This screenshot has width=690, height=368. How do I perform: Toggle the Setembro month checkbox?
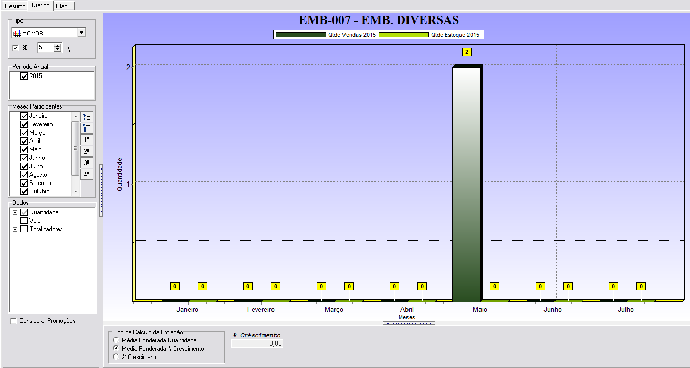pos(24,183)
